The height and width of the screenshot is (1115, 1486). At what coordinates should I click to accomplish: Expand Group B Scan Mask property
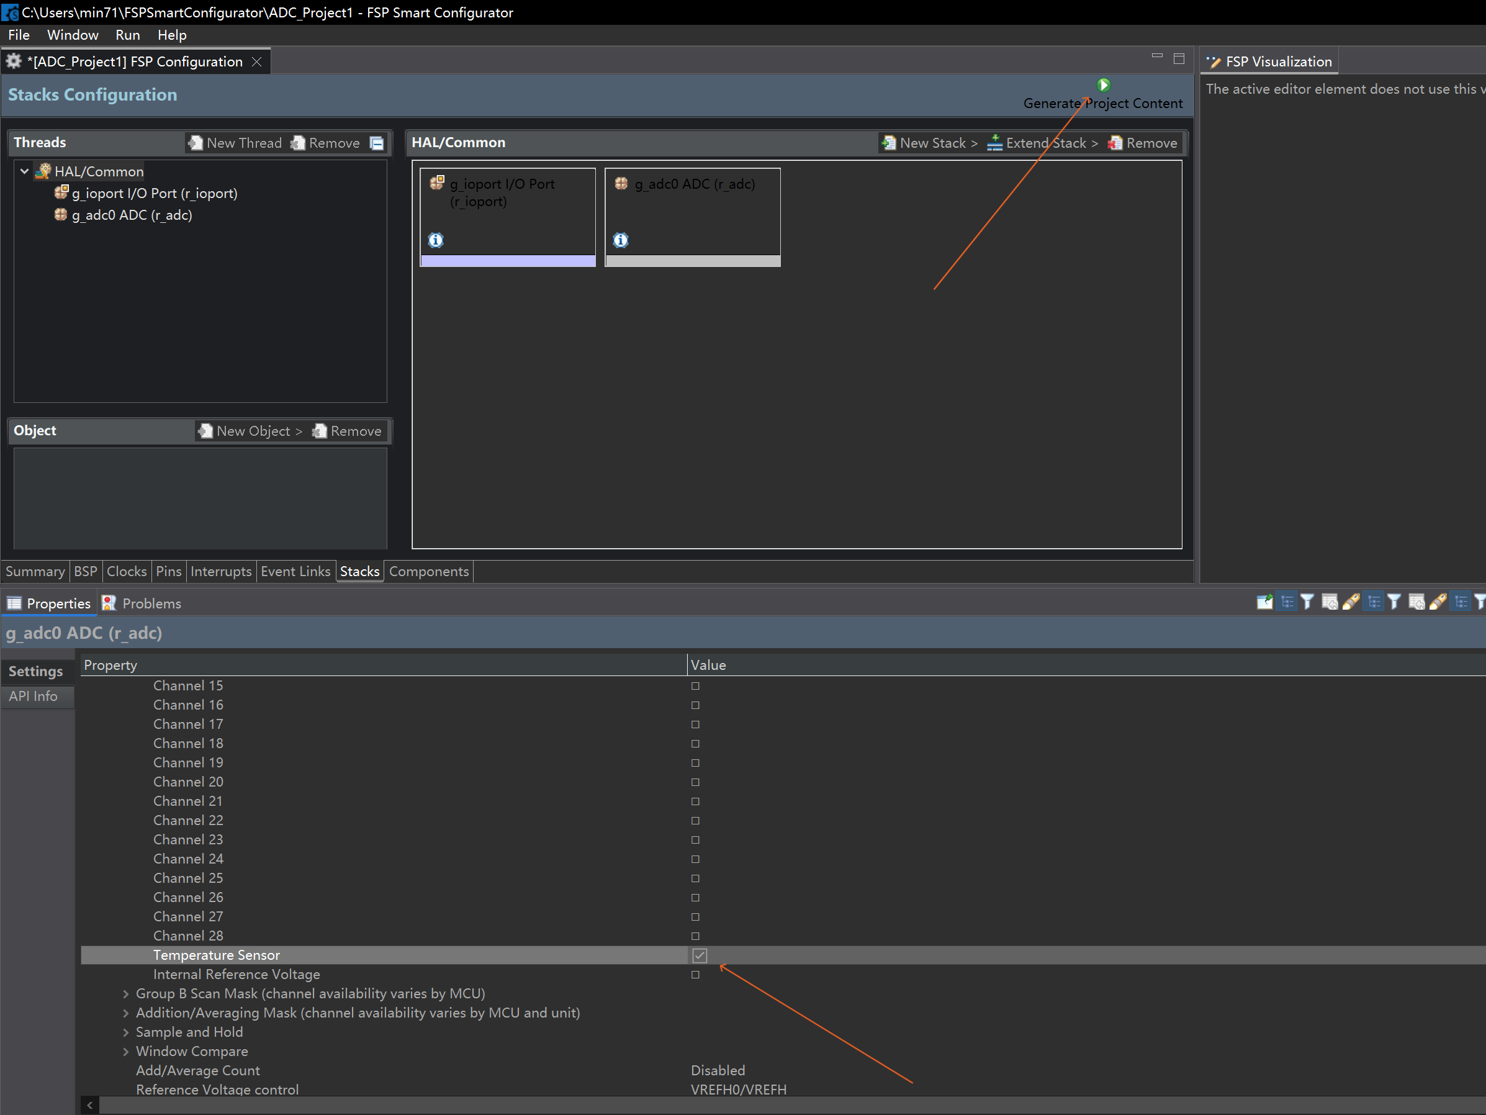pyautogui.click(x=125, y=994)
